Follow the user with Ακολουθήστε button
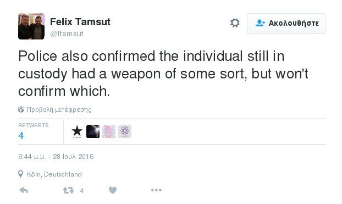Viewport: 342px width, 204px height. [x=286, y=24]
